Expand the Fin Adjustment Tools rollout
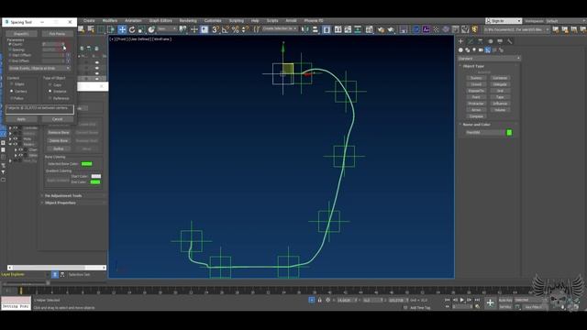This screenshot has width=587, height=330. point(63,195)
